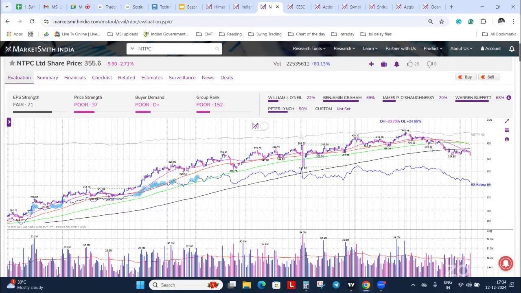Screen dimensions: 521x293
Task: Click the NTPC symbol search field
Action: [x=174, y=49]
